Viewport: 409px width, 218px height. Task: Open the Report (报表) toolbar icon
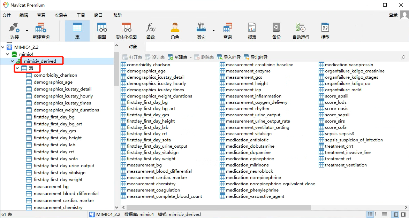coord(252,31)
